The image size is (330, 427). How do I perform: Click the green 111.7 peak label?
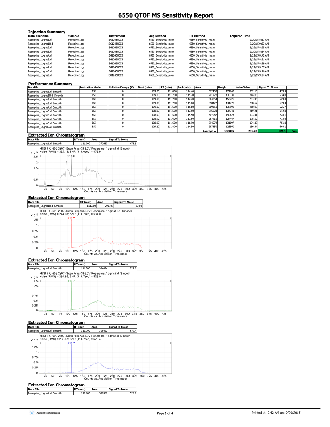(71, 281)
